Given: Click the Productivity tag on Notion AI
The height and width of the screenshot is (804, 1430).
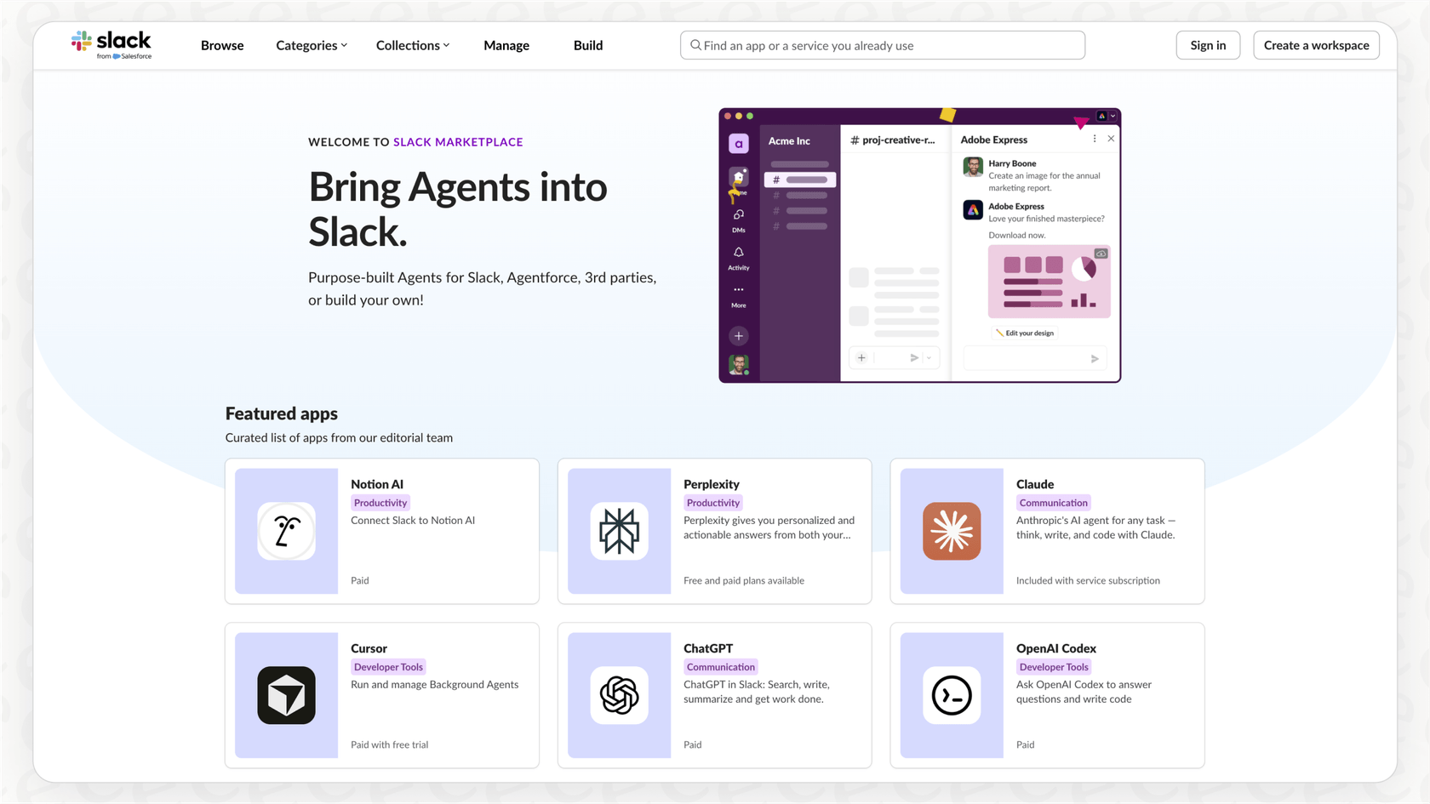Looking at the screenshot, I should [380, 502].
